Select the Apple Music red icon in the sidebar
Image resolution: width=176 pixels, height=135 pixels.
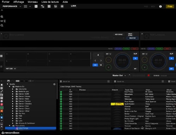[2, 104]
